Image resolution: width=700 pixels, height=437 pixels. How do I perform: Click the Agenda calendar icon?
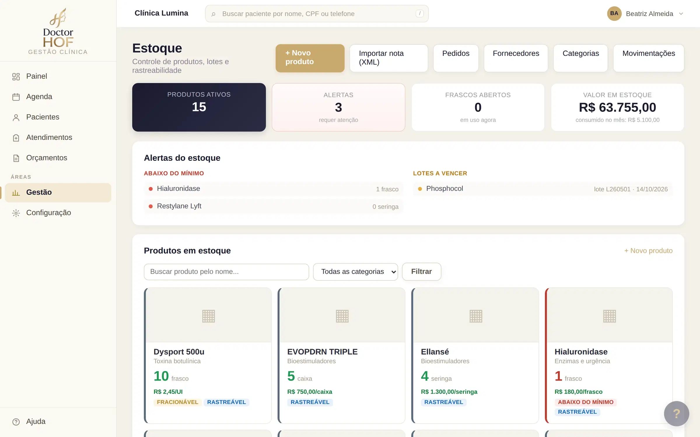[16, 97]
